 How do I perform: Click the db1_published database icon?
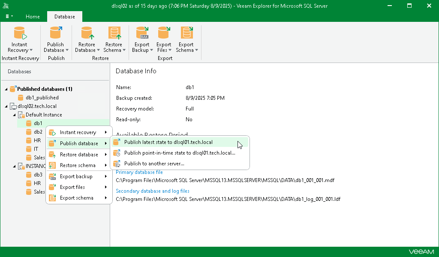coord(21,98)
